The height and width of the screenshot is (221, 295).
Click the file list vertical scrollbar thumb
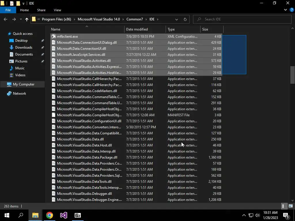[x=292, y=75]
